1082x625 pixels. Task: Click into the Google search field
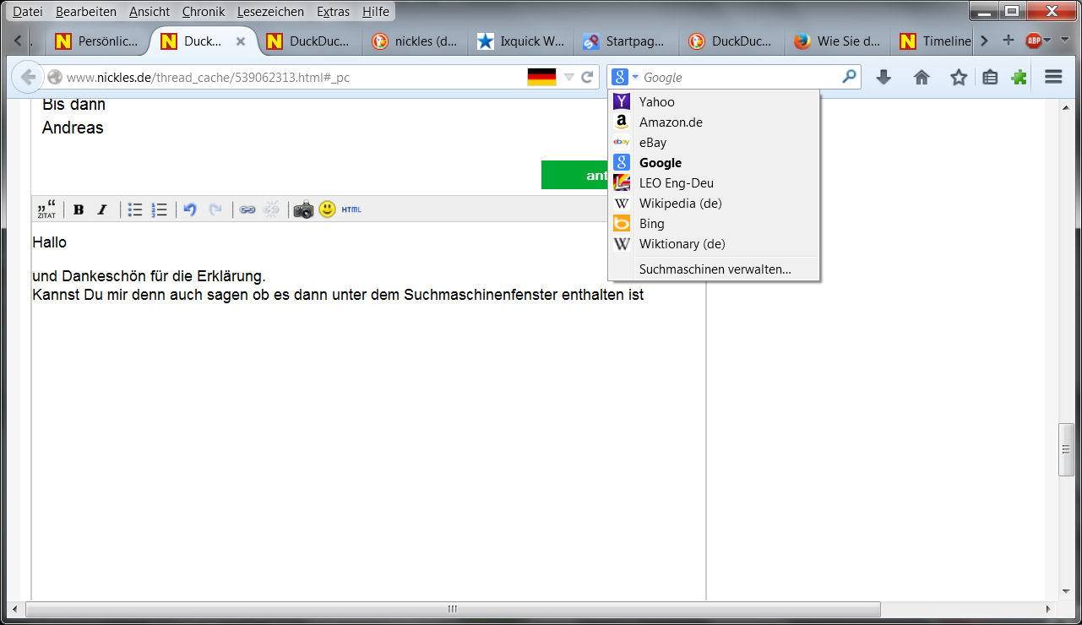[x=739, y=77]
